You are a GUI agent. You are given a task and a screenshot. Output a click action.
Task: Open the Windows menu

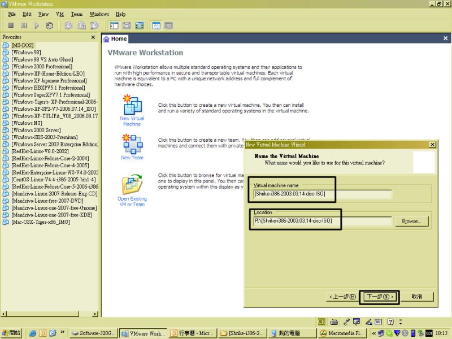click(x=99, y=14)
